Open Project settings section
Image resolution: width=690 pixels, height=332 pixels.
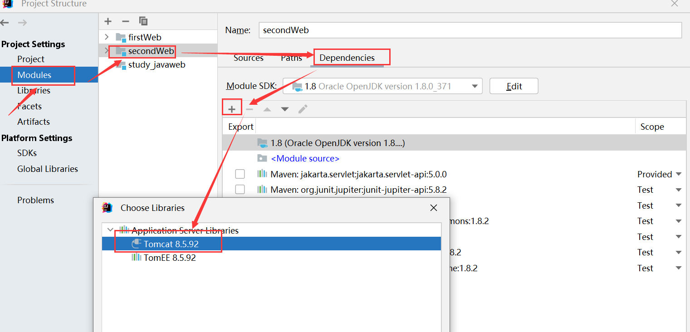(x=31, y=59)
